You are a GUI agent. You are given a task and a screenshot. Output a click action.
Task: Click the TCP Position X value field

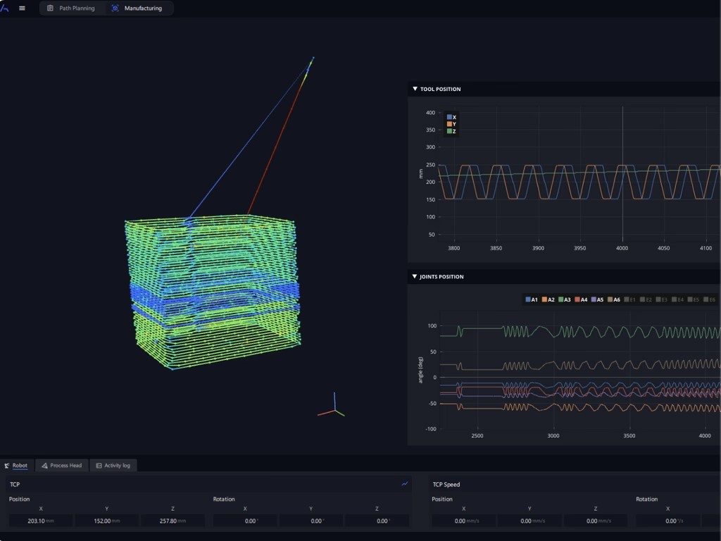(x=41, y=521)
